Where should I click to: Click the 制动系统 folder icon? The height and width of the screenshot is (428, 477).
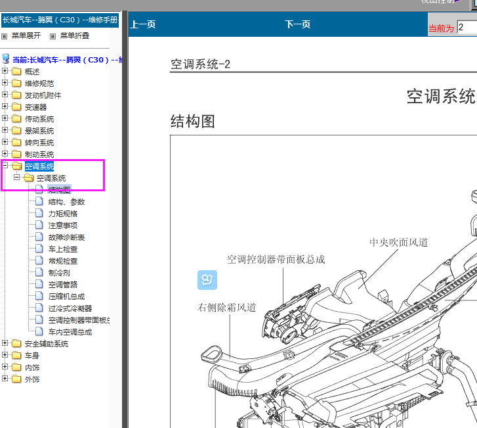(16, 155)
